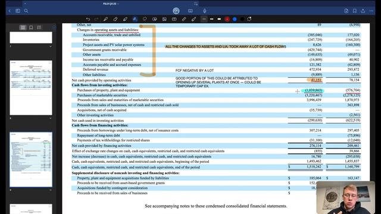Image resolution: width=381 pixels, height=214 pixels.
Task: Select the Text box tool
Action: point(174,19)
